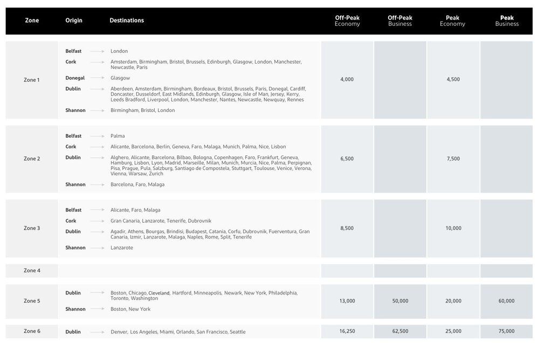Image resolution: width=539 pixels, height=343 pixels.
Task: Select the 50,000 Off-Peak Business cell
Action: coord(400,301)
